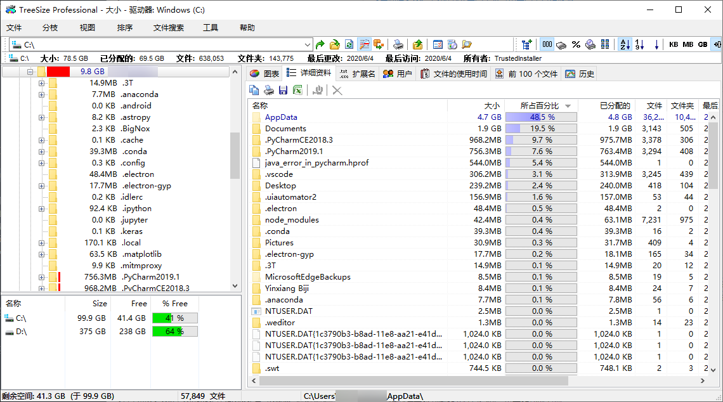Screen dimensions: 723x402
Task: Sort by 已分配的 column header
Action: (606, 105)
